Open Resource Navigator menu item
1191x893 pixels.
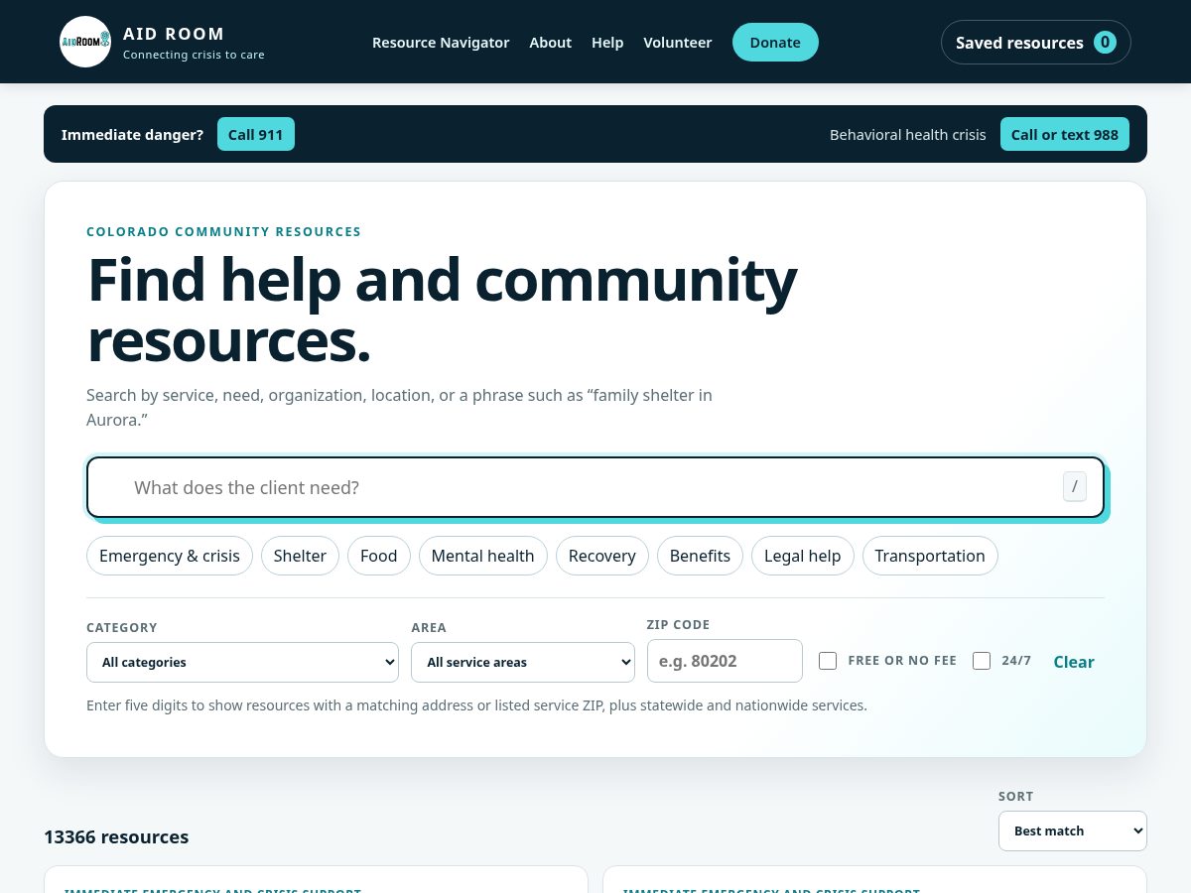point(441,43)
